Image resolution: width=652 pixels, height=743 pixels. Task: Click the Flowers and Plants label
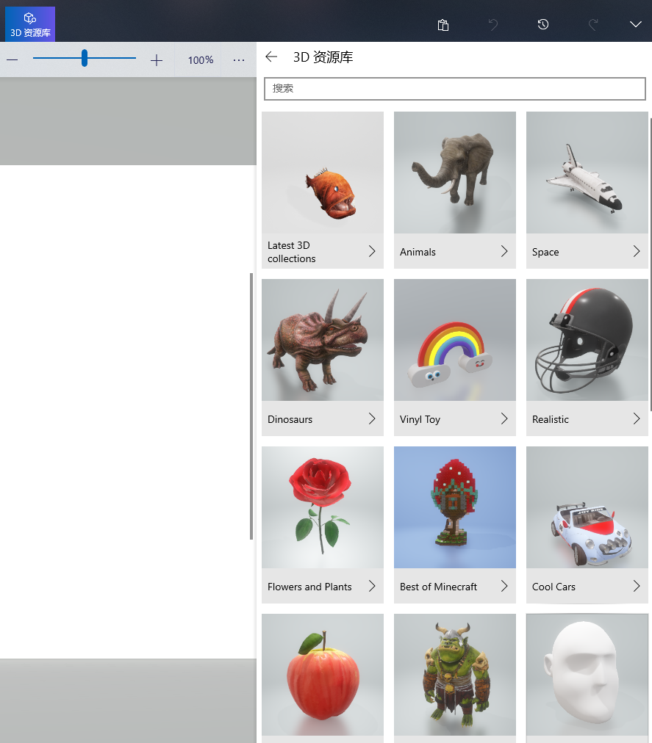click(x=309, y=587)
